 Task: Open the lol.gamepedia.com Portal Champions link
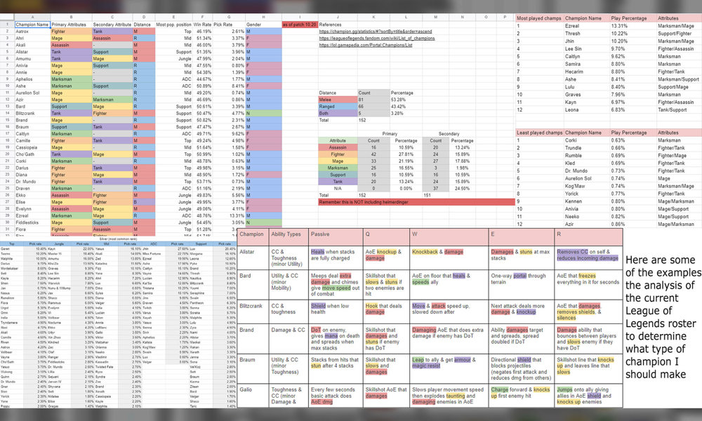[x=365, y=45]
